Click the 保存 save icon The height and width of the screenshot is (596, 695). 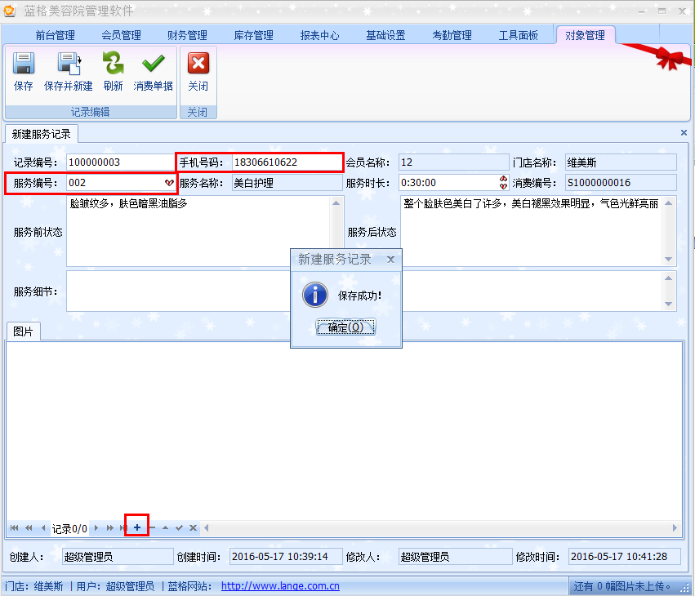click(x=24, y=63)
